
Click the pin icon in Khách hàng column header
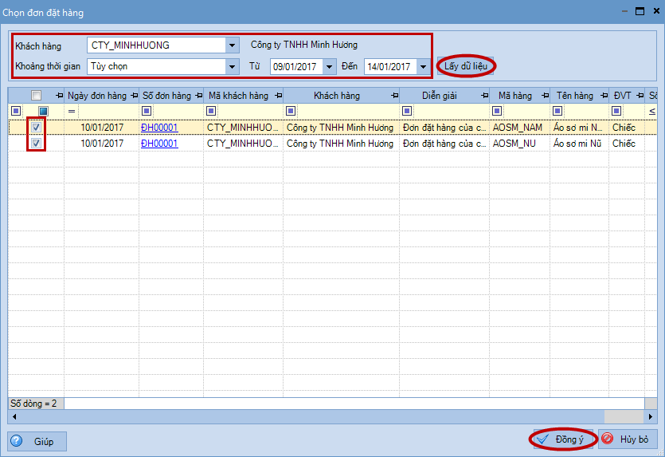coord(394,96)
